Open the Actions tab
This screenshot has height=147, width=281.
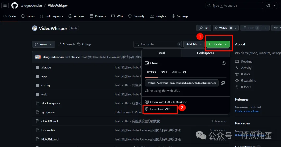pos(76,16)
